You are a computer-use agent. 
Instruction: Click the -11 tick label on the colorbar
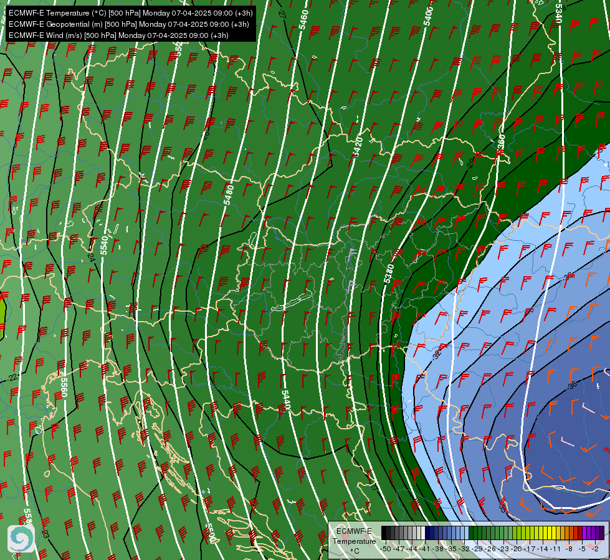pos(556,549)
